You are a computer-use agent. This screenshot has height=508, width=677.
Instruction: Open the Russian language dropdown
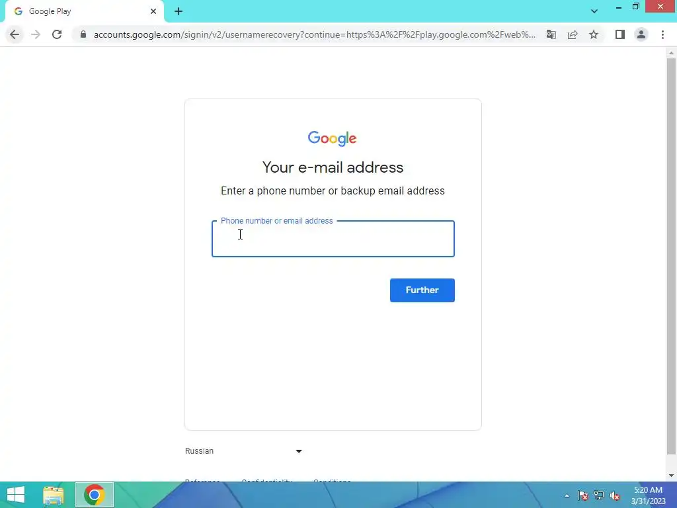click(x=243, y=451)
